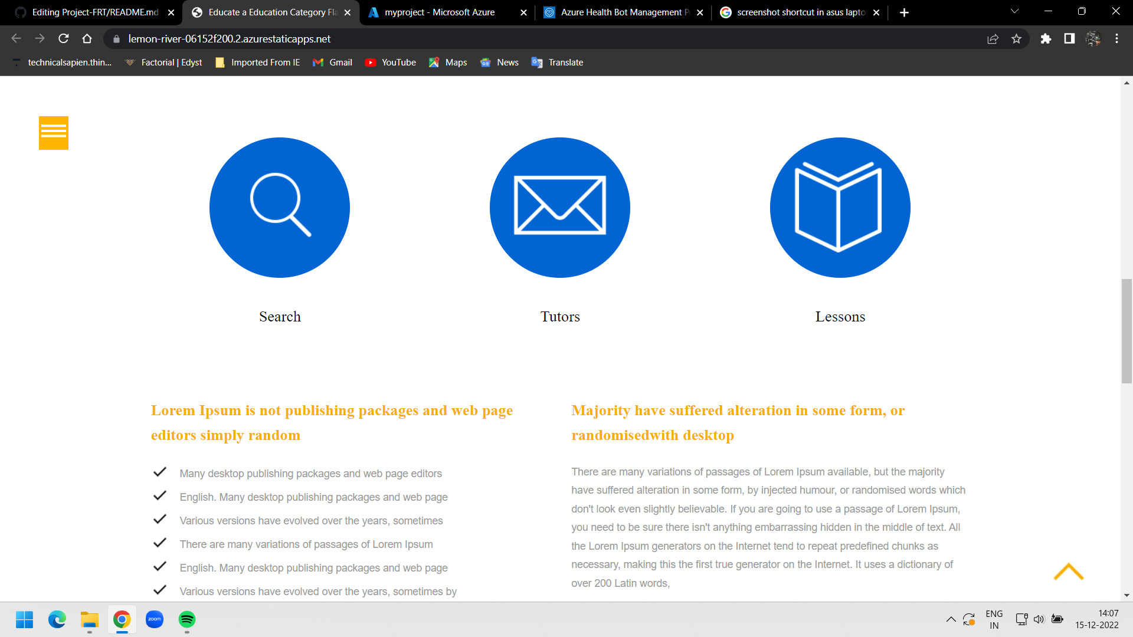Open the YouTube bookmark
The image size is (1133, 637).
(x=391, y=62)
